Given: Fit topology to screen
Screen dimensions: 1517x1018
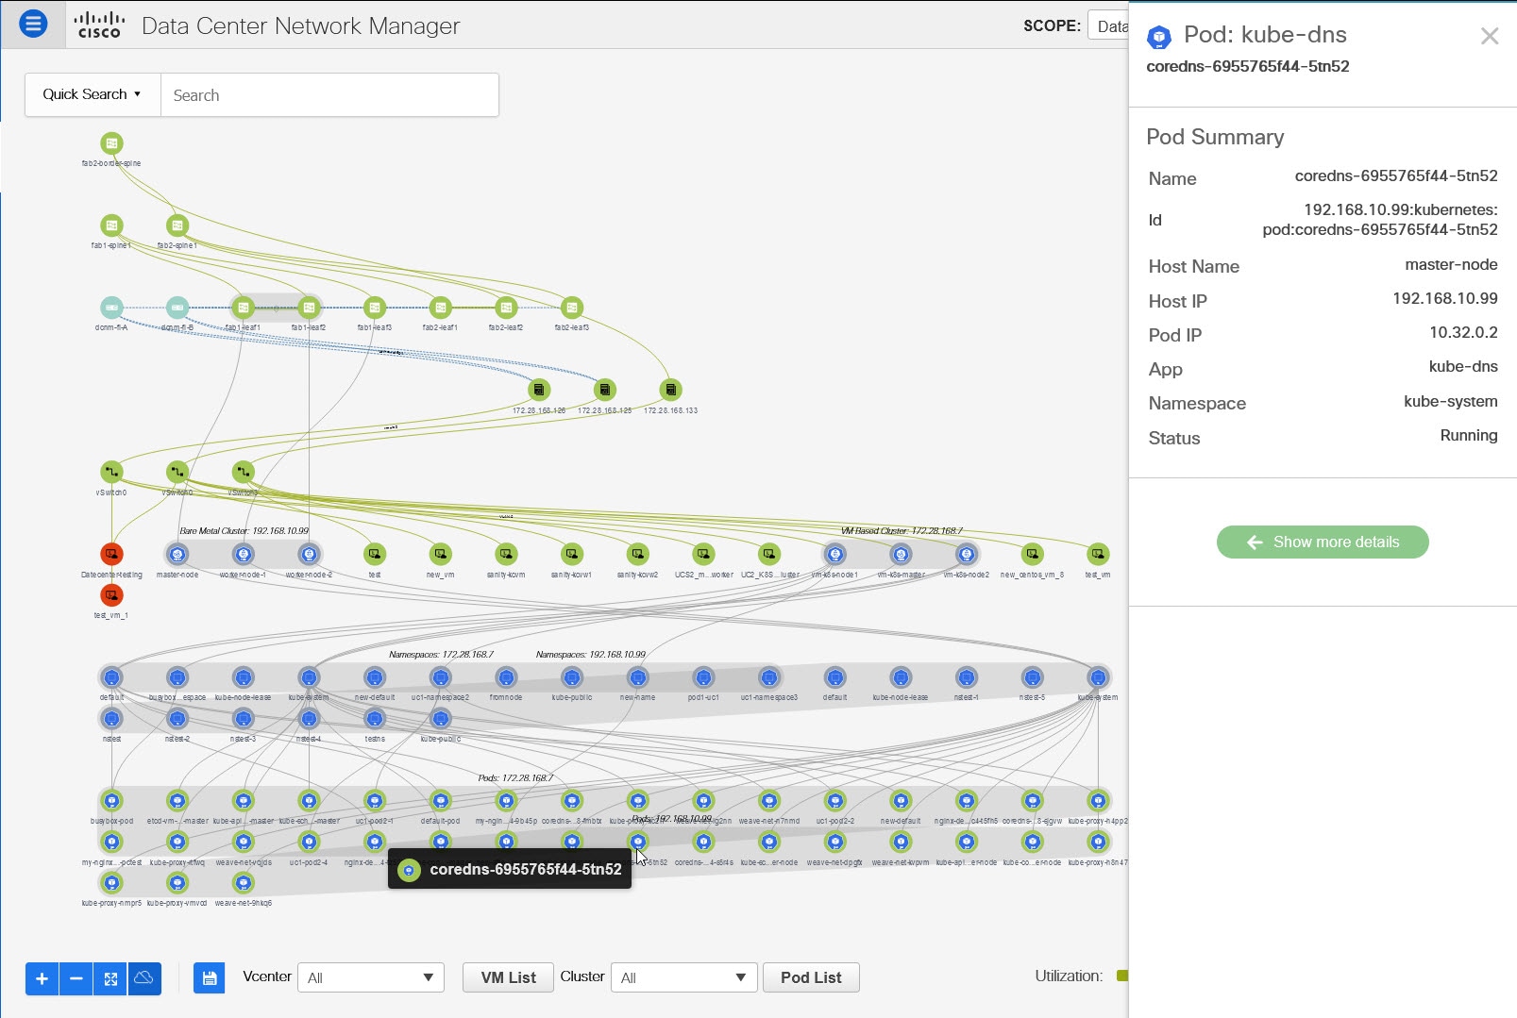Looking at the screenshot, I should (x=110, y=978).
